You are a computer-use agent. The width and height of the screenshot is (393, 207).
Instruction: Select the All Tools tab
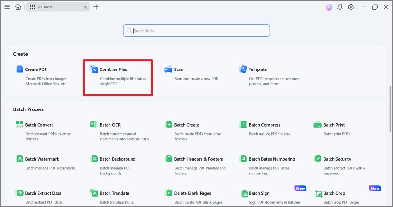point(58,7)
